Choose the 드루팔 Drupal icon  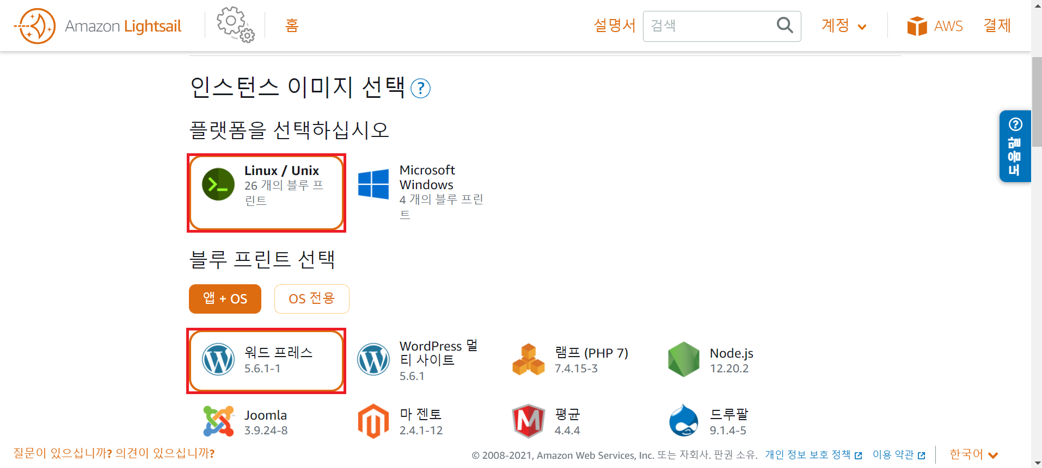(684, 420)
